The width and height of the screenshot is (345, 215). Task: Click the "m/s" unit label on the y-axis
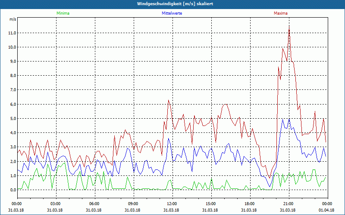(x=13, y=19)
